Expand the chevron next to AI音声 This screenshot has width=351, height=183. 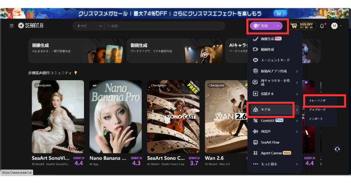click(x=297, y=132)
